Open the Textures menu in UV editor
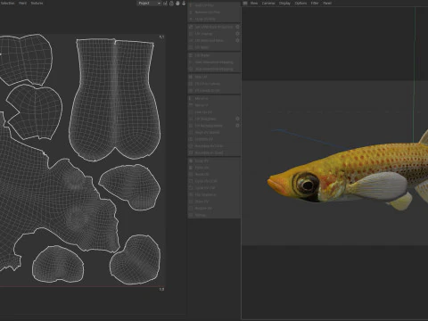The image size is (428, 321). [37, 4]
